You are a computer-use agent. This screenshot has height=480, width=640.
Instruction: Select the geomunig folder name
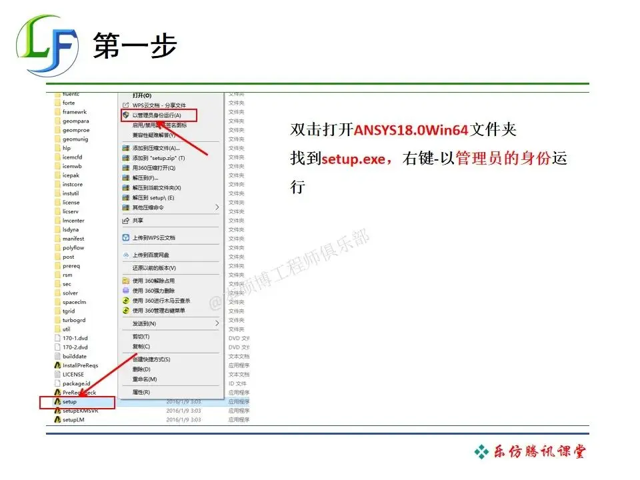[x=75, y=139]
